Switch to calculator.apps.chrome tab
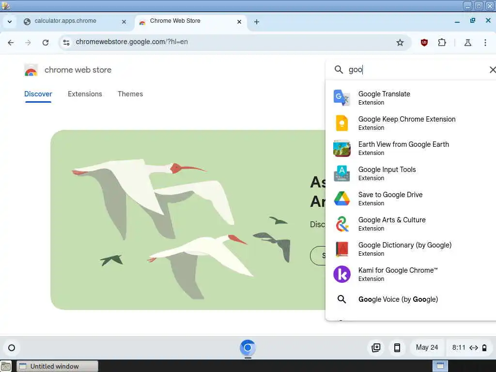The width and height of the screenshot is (496, 372). (x=76, y=22)
